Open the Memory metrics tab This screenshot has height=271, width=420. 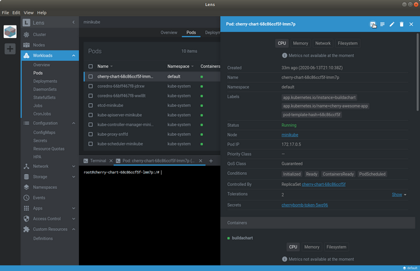click(x=301, y=44)
